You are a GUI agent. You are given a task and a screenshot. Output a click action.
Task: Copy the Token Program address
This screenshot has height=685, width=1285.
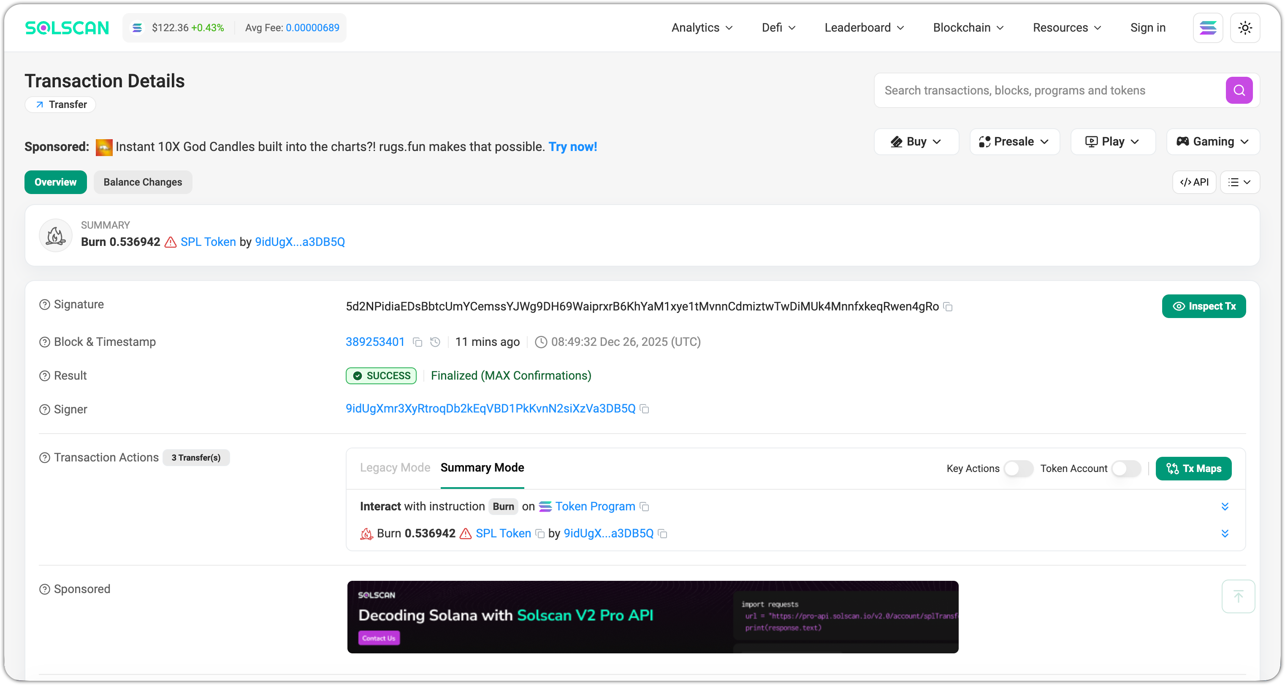pos(645,507)
